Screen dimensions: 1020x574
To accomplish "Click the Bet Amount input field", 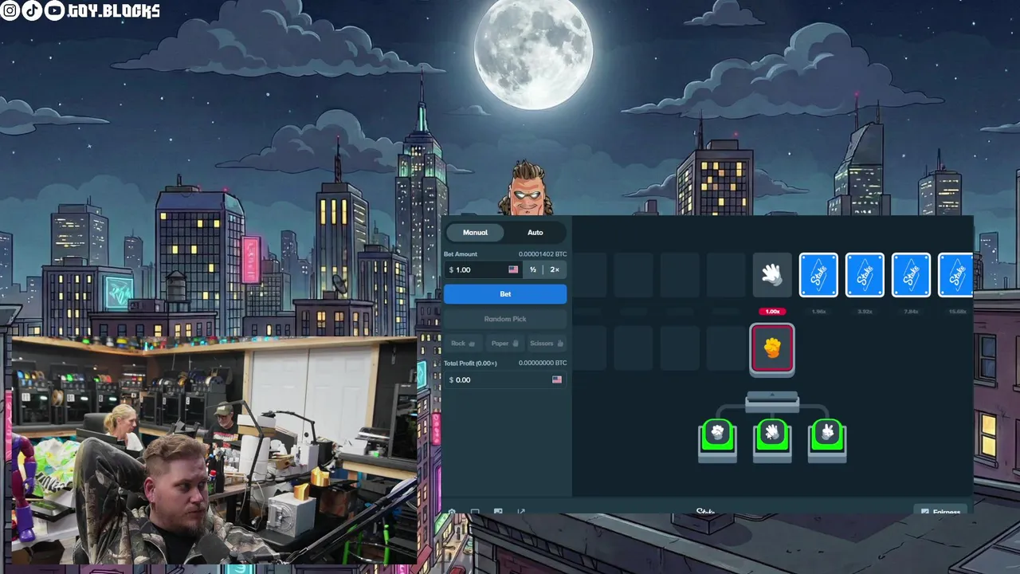I will tap(482, 269).
